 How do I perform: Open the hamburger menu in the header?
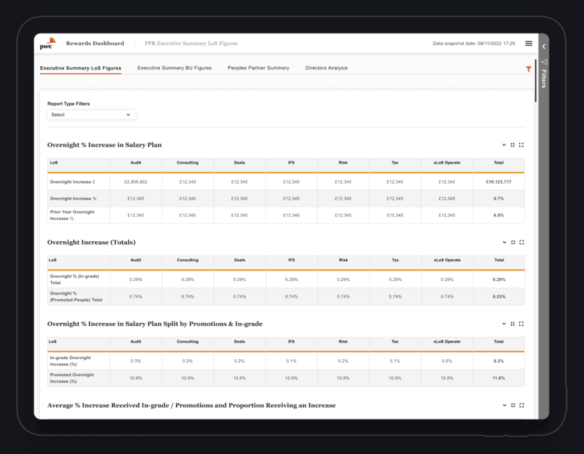[x=529, y=43]
